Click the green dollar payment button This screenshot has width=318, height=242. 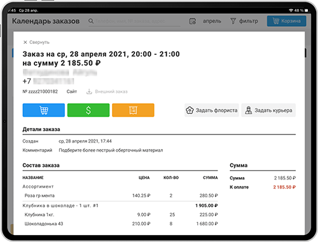88,110
